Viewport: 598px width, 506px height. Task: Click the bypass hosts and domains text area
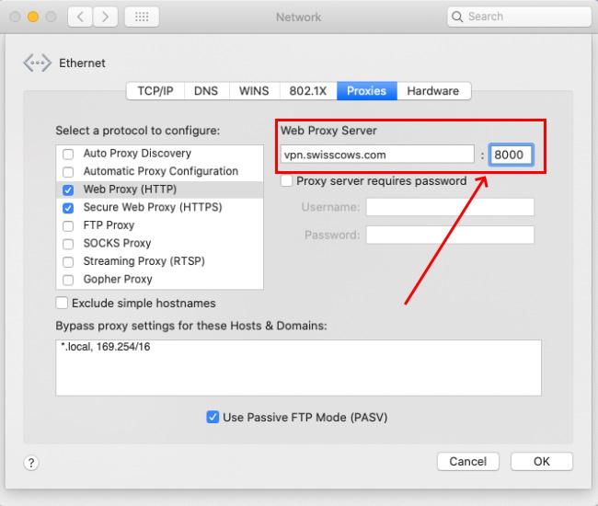(x=298, y=368)
